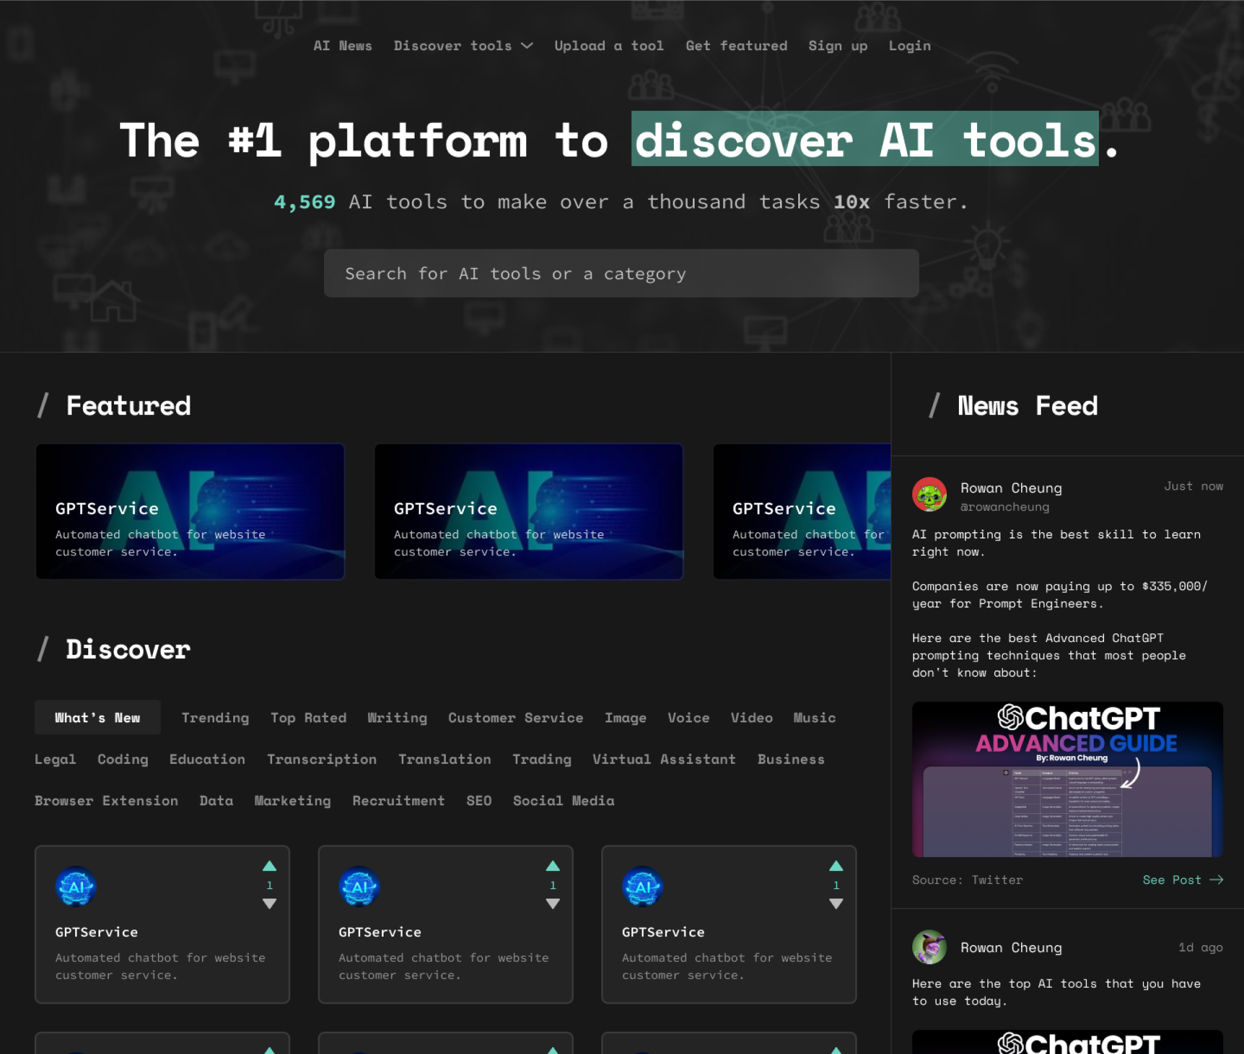Downvote the first GPTService Discover card
The width and height of the screenshot is (1244, 1054).
(x=270, y=903)
